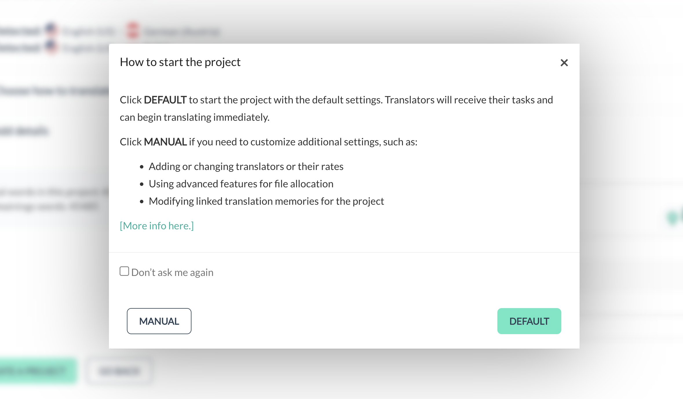683x399 pixels.
Task: Open More info here link
Action: (x=157, y=225)
